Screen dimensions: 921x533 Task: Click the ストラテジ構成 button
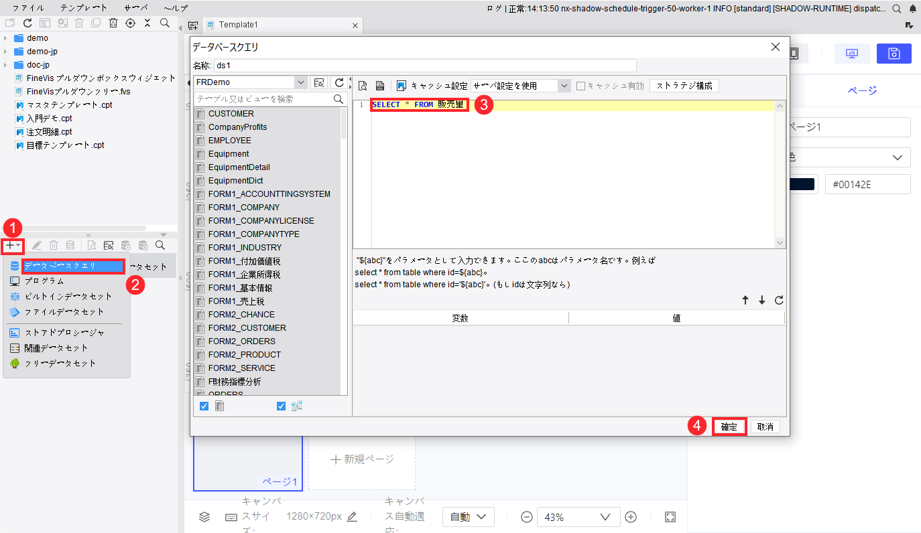[x=684, y=86]
